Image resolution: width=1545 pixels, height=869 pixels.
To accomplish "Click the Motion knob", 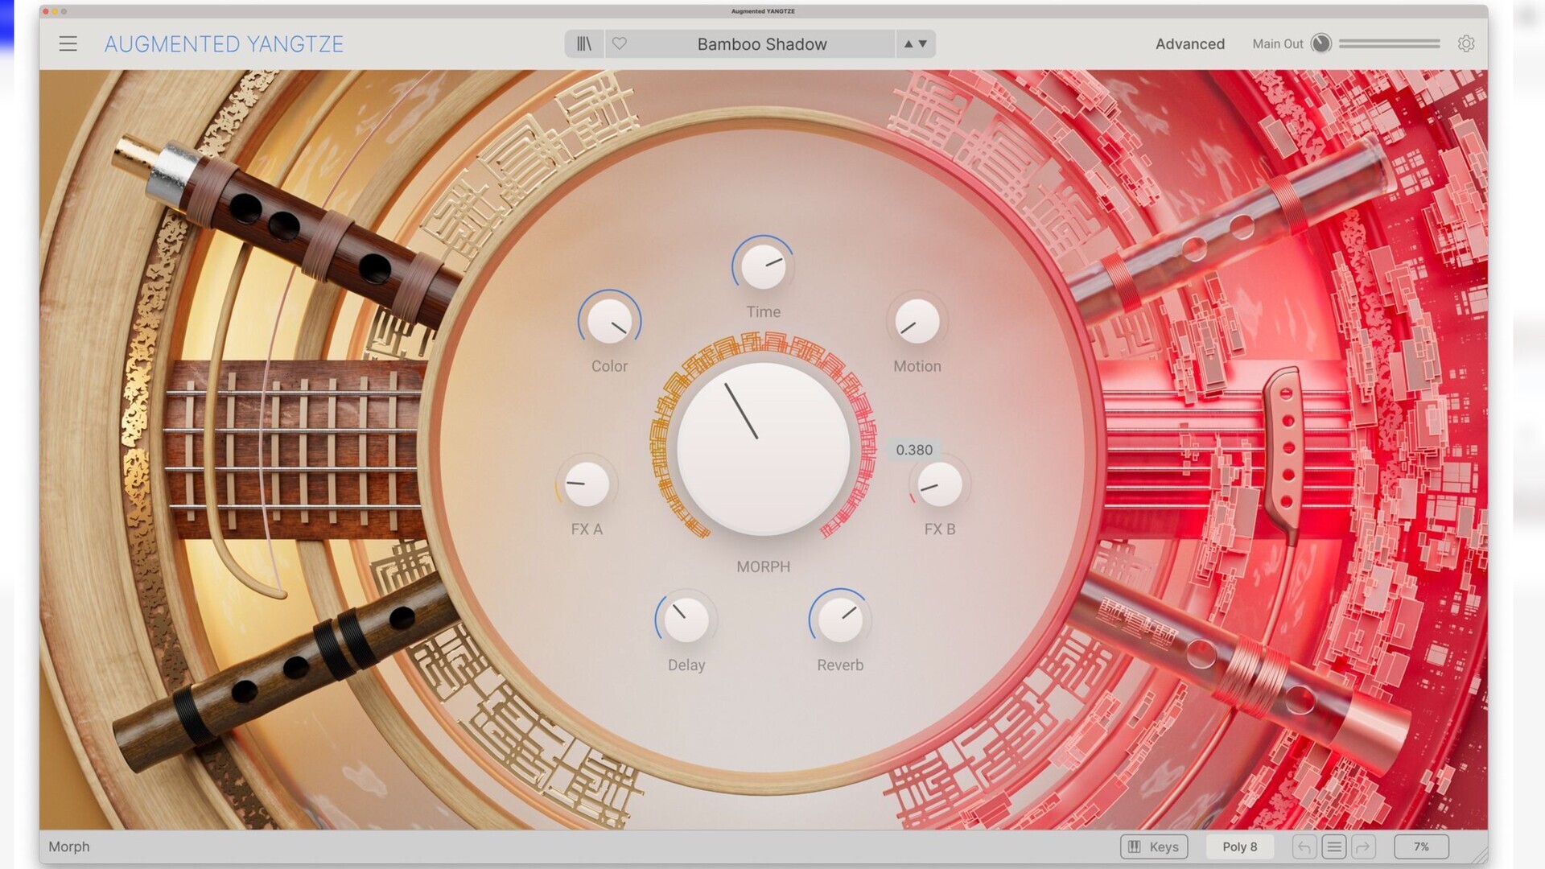I will (917, 321).
